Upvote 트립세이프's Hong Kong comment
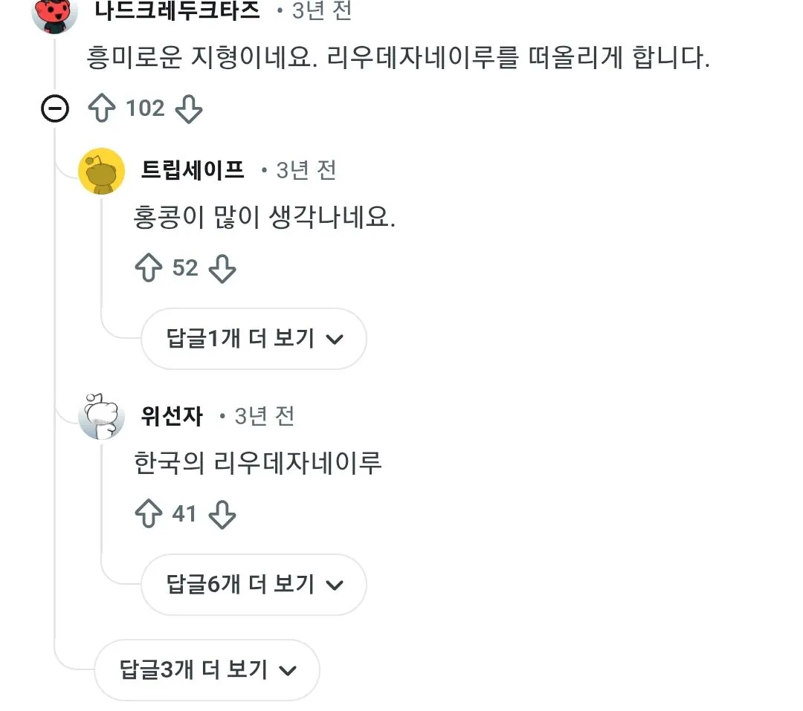The width and height of the screenshot is (803, 711). coord(148,268)
